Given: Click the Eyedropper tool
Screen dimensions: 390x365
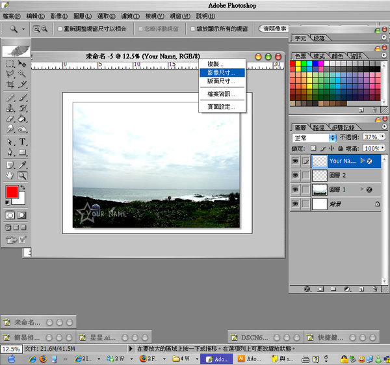Looking at the screenshot, I should point(23,164).
